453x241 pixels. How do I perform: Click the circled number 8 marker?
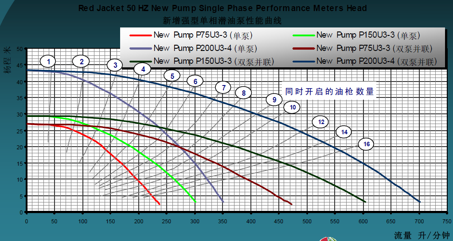(x=243, y=93)
